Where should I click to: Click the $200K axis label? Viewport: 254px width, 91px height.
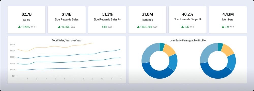(x=12, y=63)
